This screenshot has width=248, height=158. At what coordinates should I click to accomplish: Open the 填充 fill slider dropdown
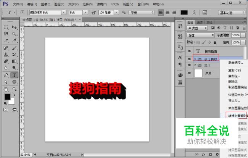243,42
